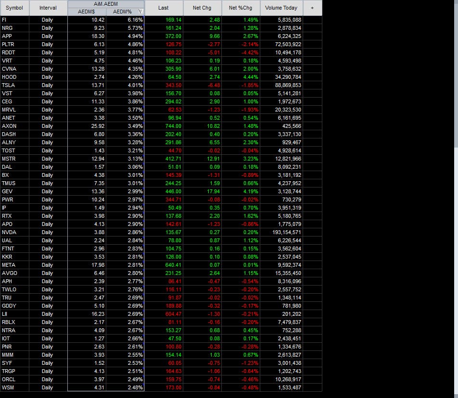Image resolution: width=458 pixels, height=398 pixels.
Task: Add a column with the plus button
Action: (312, 8)
